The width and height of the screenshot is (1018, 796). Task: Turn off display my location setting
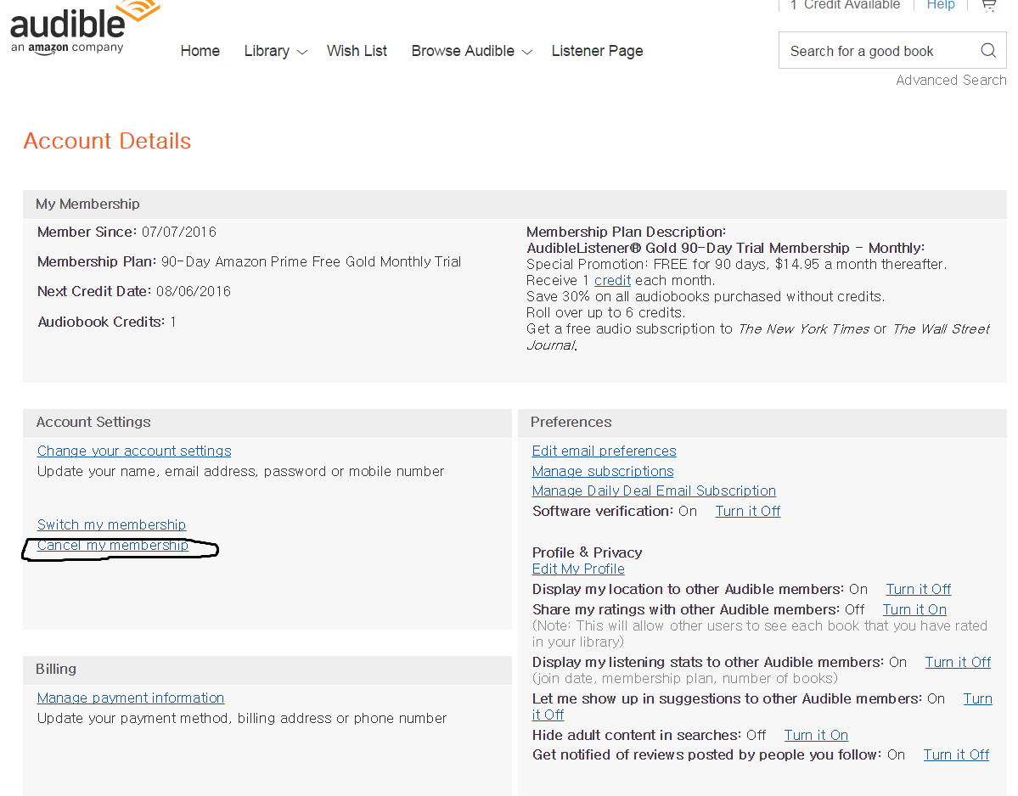coord(918,589)
